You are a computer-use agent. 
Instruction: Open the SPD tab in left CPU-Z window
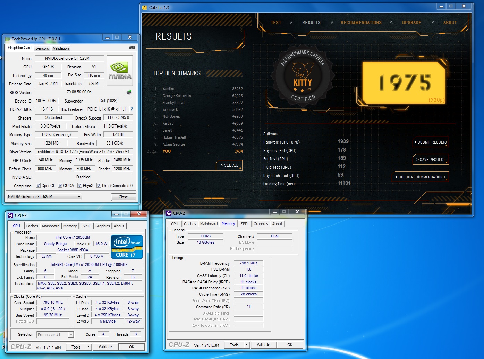tap(86, 226)
